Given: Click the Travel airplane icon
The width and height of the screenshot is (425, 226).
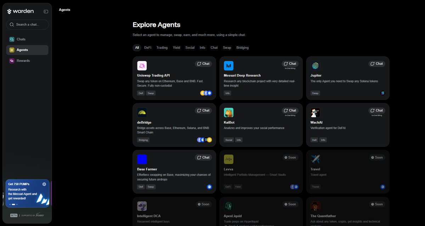Looking at the screenshot, I should point(315,159).
